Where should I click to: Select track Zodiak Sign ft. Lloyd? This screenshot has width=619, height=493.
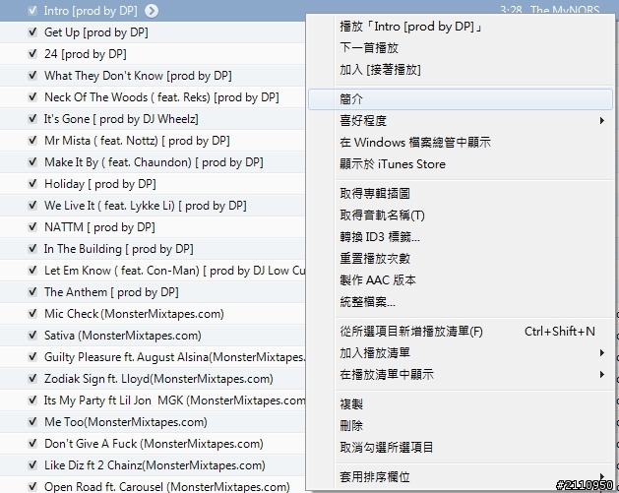point(158,379)
